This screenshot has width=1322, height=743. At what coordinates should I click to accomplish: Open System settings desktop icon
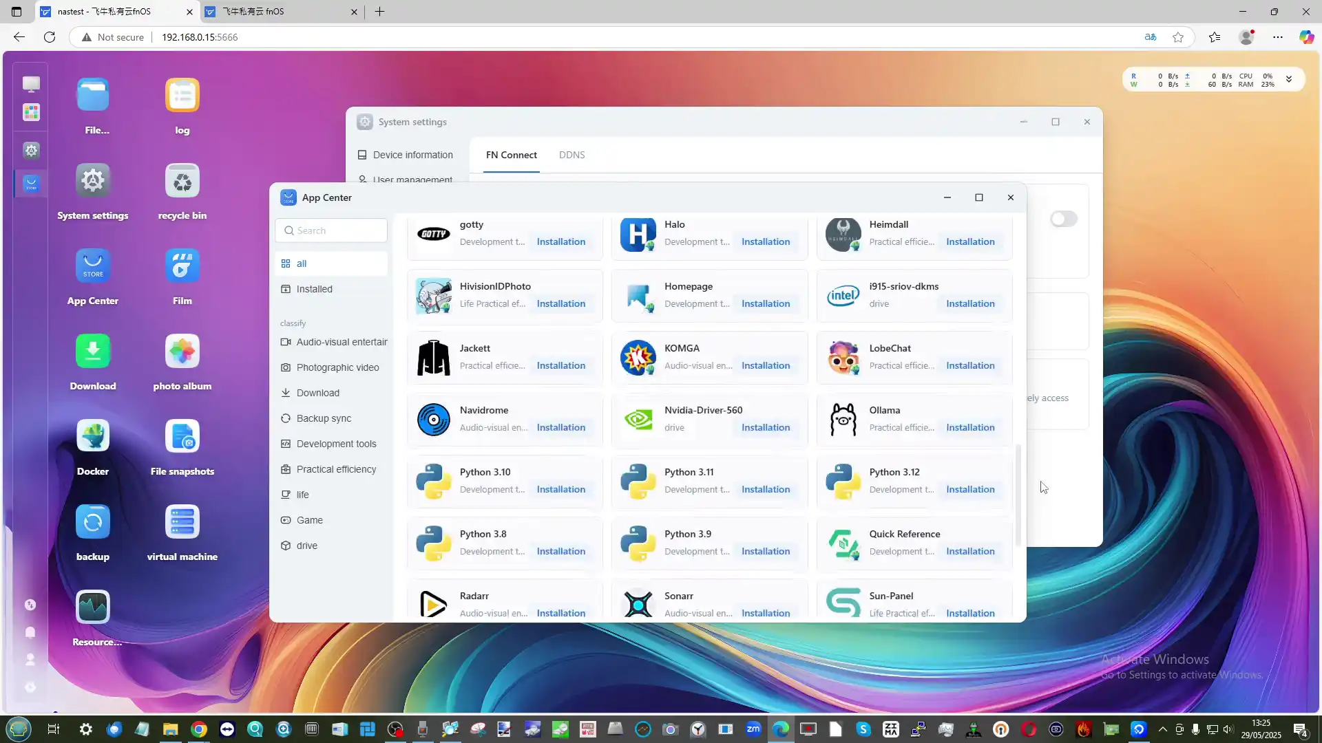tap(93, 180)
